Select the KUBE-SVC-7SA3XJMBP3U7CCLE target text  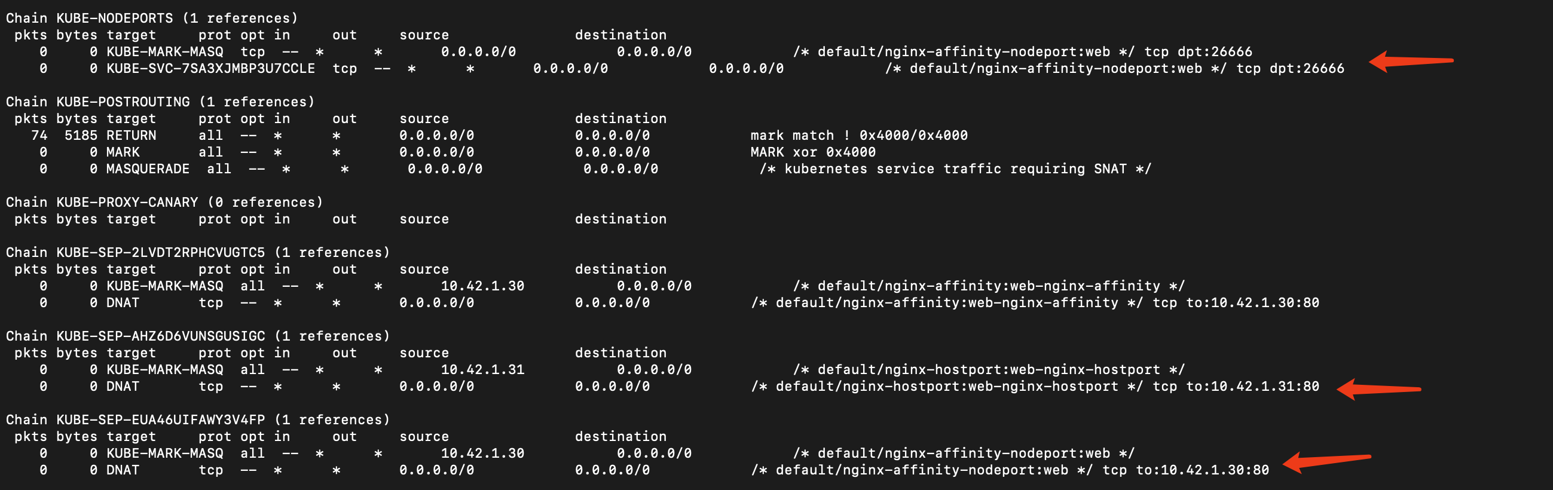(210, 69)
